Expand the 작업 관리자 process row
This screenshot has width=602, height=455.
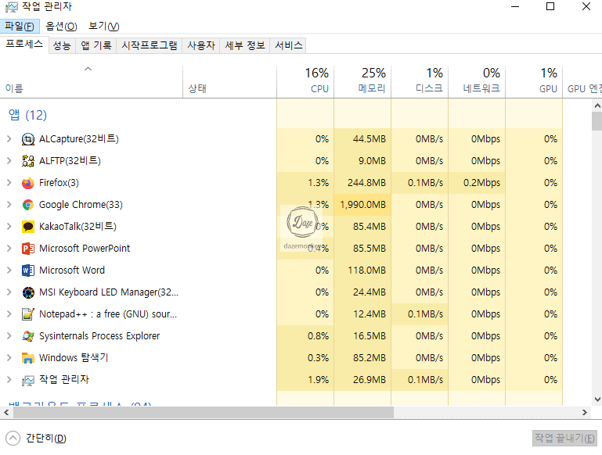click(x=9, y=379)
